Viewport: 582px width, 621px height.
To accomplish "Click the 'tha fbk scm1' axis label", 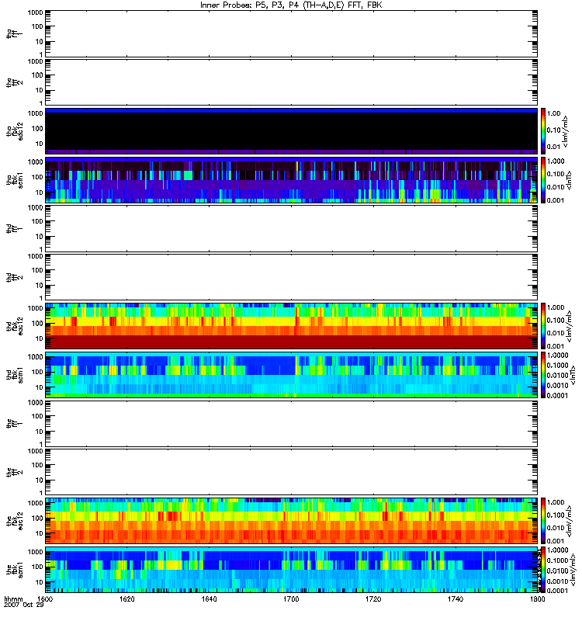I will coord(14,179).
